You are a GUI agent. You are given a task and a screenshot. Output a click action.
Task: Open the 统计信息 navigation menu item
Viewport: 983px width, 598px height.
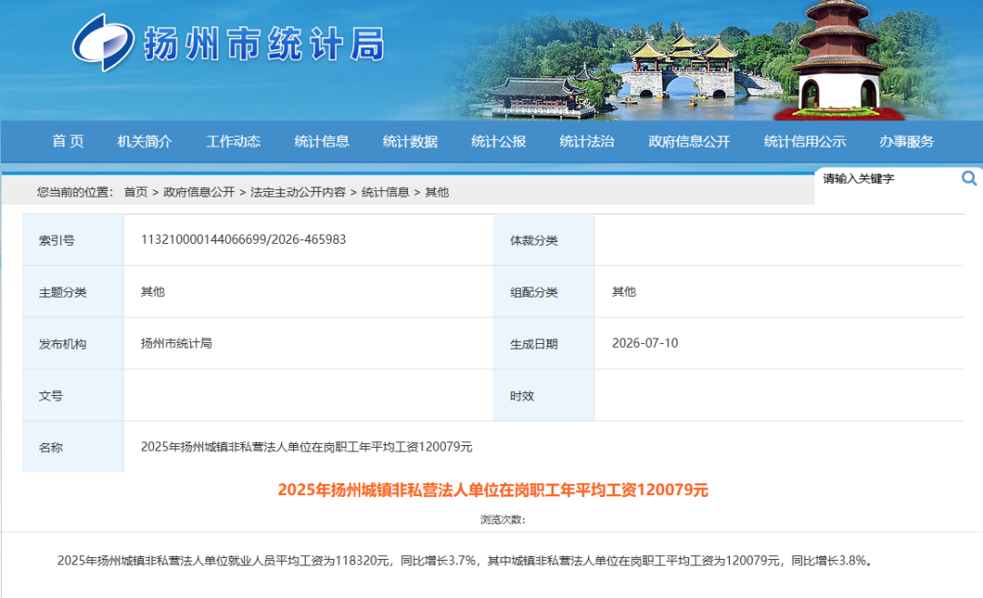point(321,142)
